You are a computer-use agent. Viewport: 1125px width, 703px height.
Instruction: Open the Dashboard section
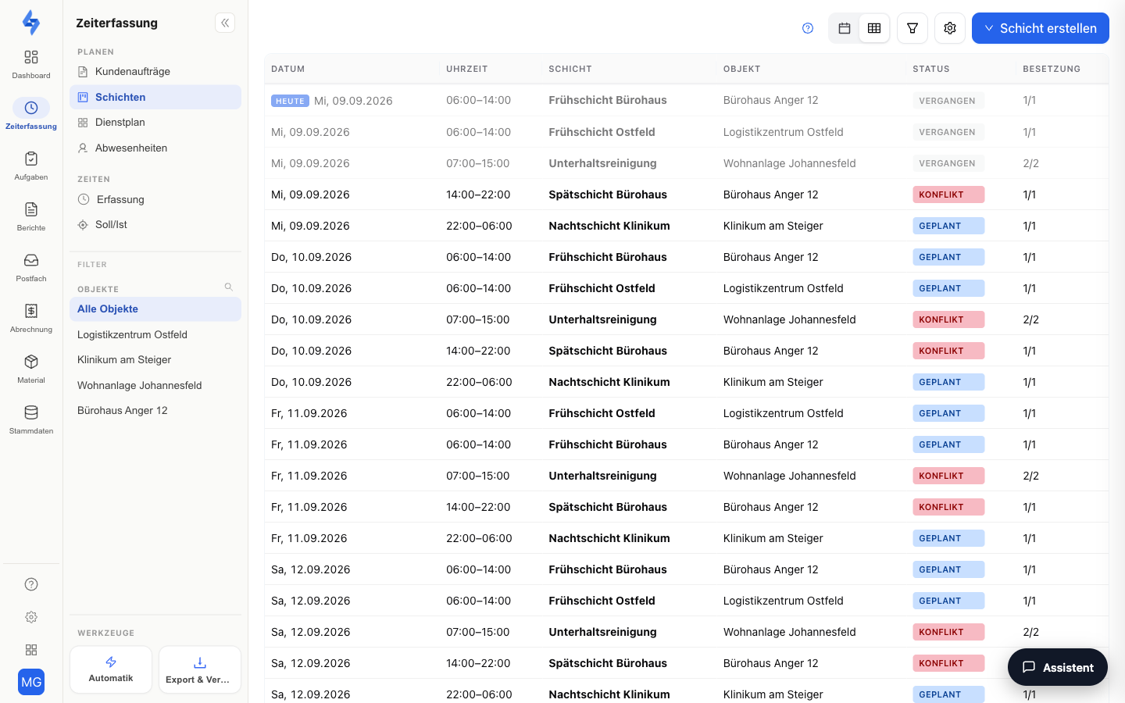pos(31,64)
